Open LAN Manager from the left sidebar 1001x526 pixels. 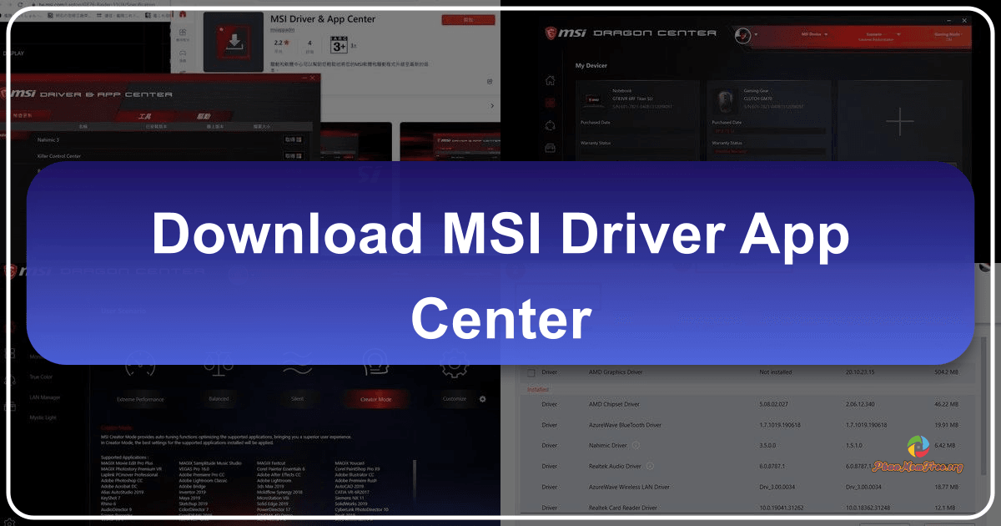click(x=44, y=397)
